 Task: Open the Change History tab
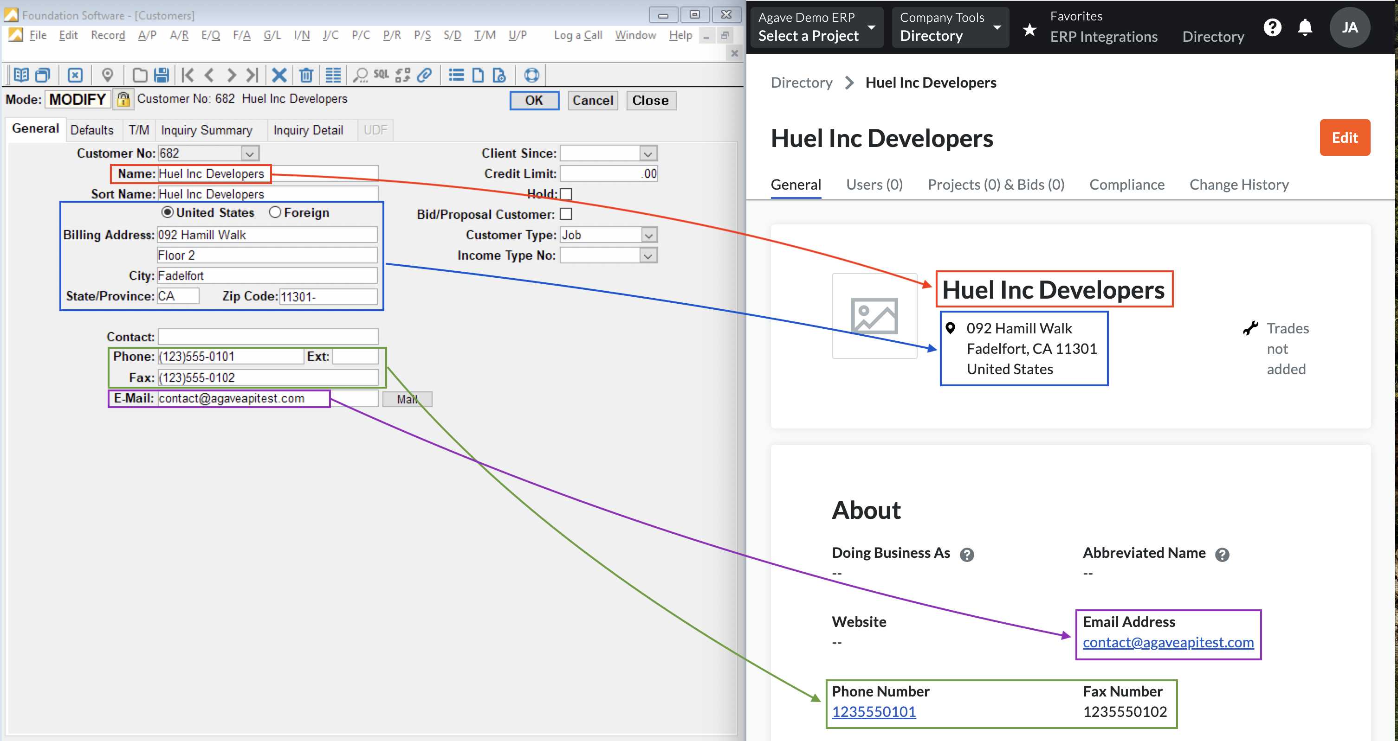pos(1238,185)
